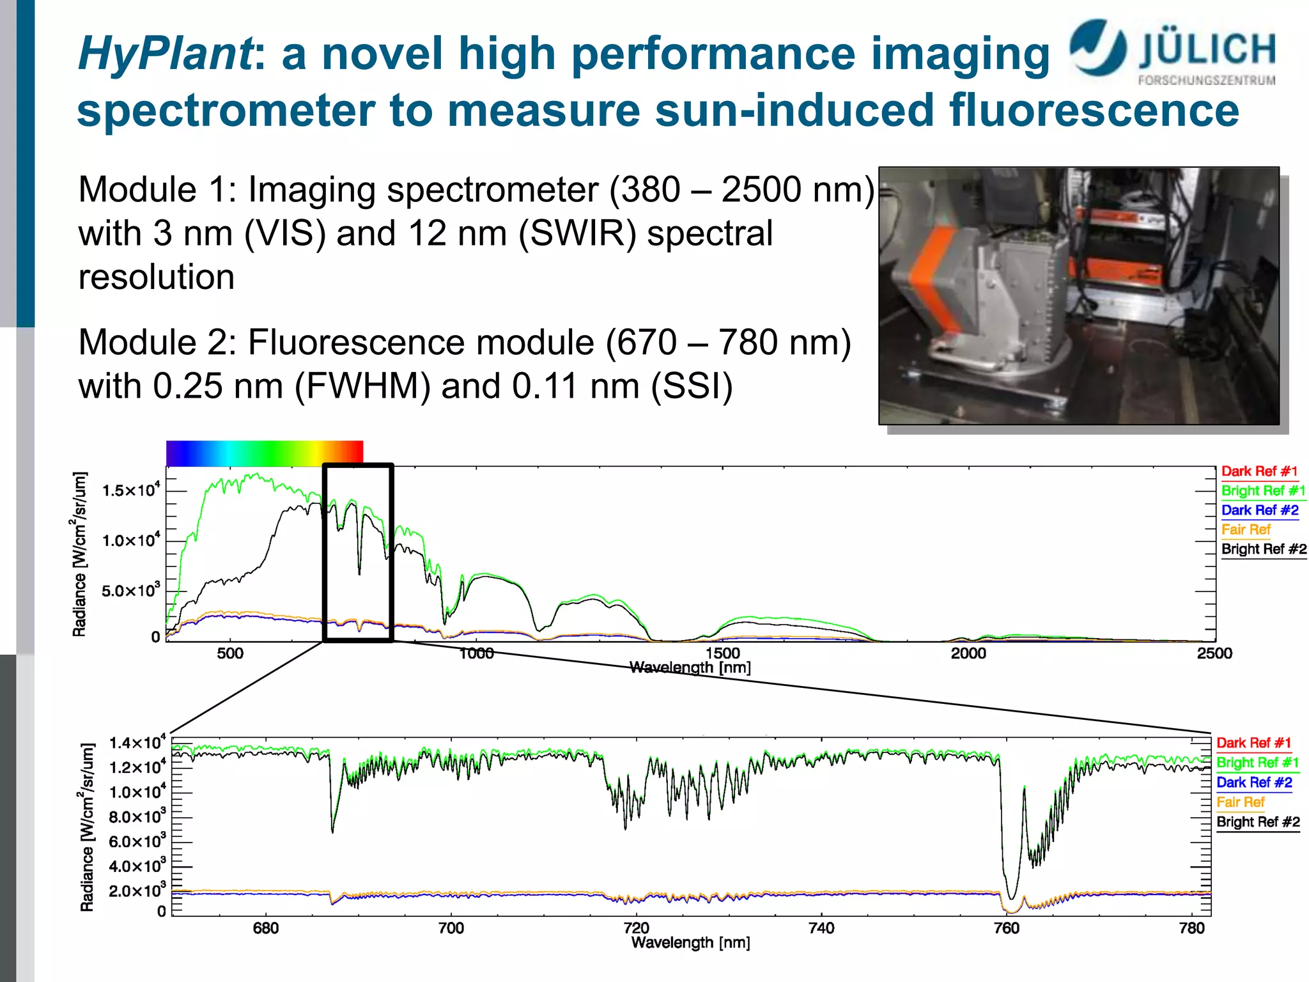Click lower chart Radiance y-axis label
The height and width of the screenshot is (982, 1309).
pyautogui.click(x=87, y=827)
